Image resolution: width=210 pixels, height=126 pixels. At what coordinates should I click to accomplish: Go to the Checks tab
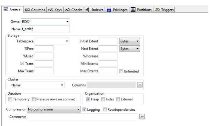click(x=74, y=10)
